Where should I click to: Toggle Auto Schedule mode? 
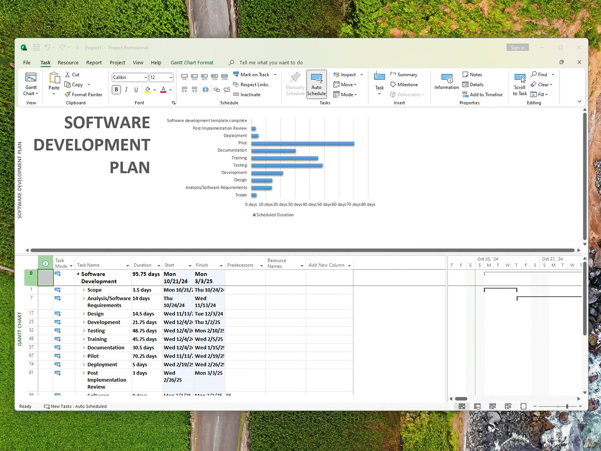tap(316, 84)
